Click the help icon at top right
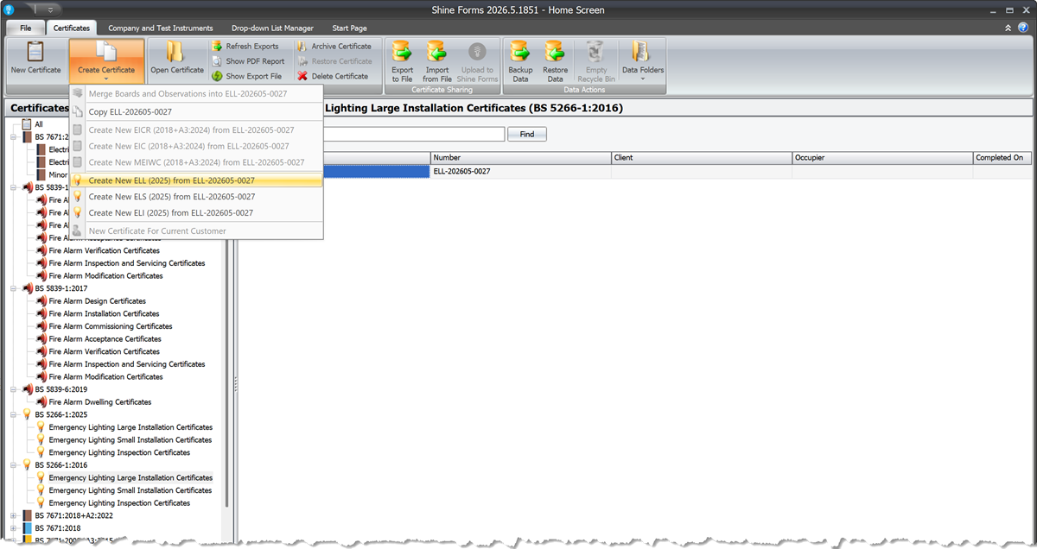Screen dimensions: 1037x549 (1023, 28)
